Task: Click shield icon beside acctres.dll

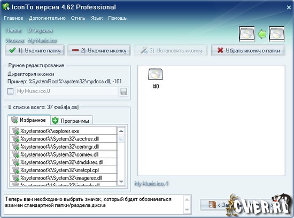Action: tap(16, 139)
